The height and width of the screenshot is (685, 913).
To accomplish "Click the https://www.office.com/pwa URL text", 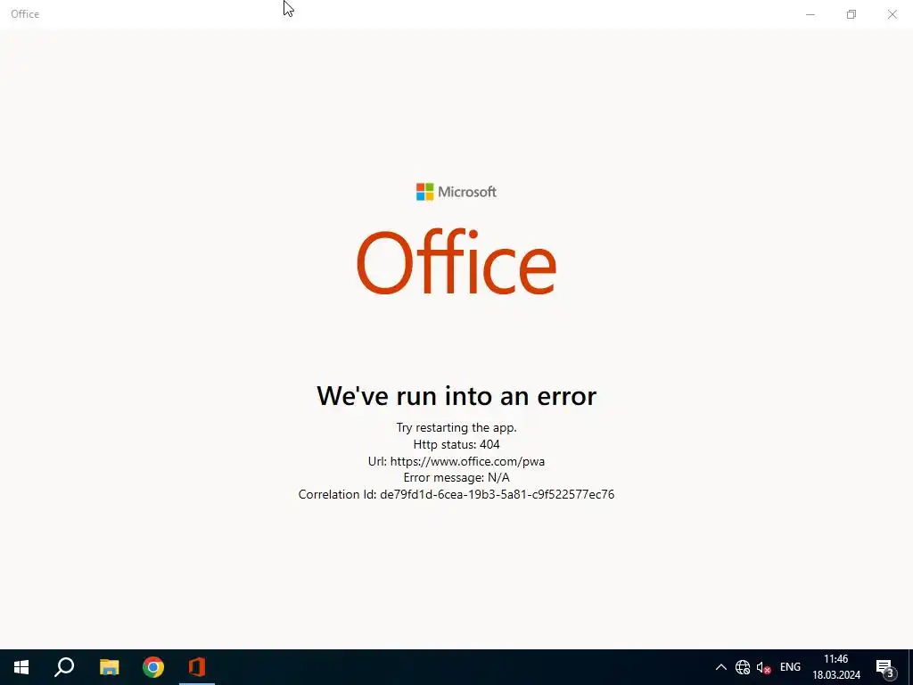I will (x=467, y=461).
